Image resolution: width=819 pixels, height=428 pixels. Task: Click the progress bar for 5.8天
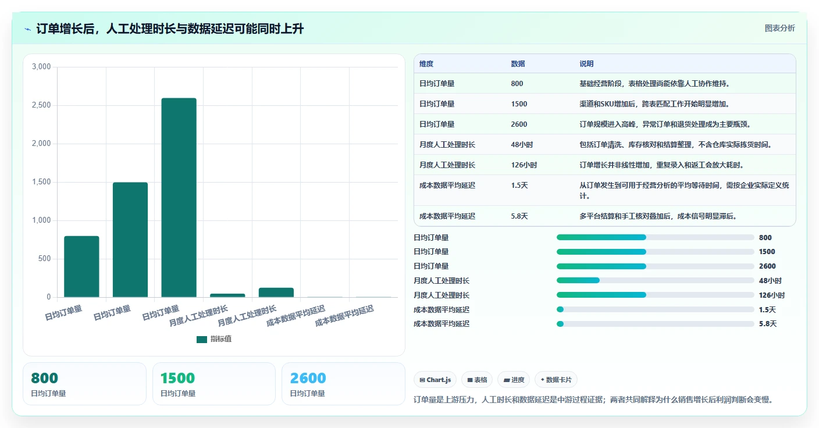tap(656, 324)
